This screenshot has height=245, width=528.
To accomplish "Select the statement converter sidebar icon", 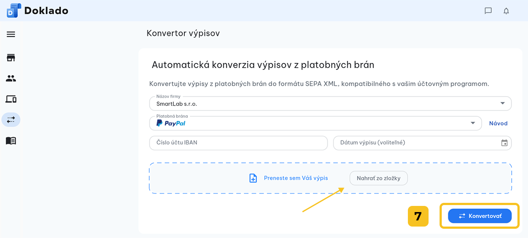I will coord(11,119).
